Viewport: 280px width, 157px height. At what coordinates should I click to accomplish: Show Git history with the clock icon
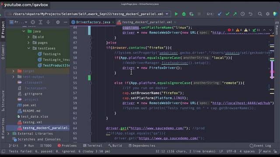[x=242, y=14]
